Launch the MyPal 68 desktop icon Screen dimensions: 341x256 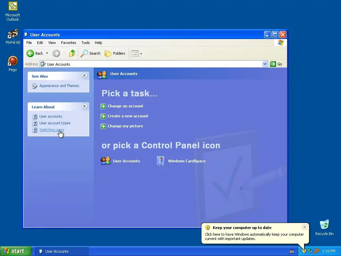pos(13,37)
